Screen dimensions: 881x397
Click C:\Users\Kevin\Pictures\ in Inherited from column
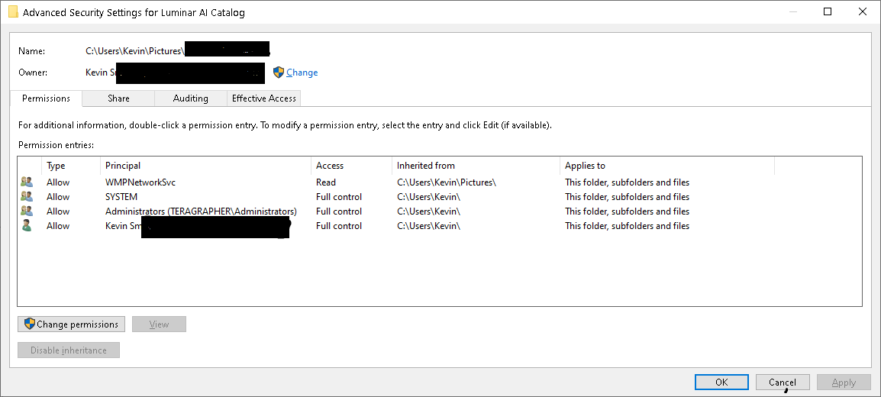tap(446, 182)
